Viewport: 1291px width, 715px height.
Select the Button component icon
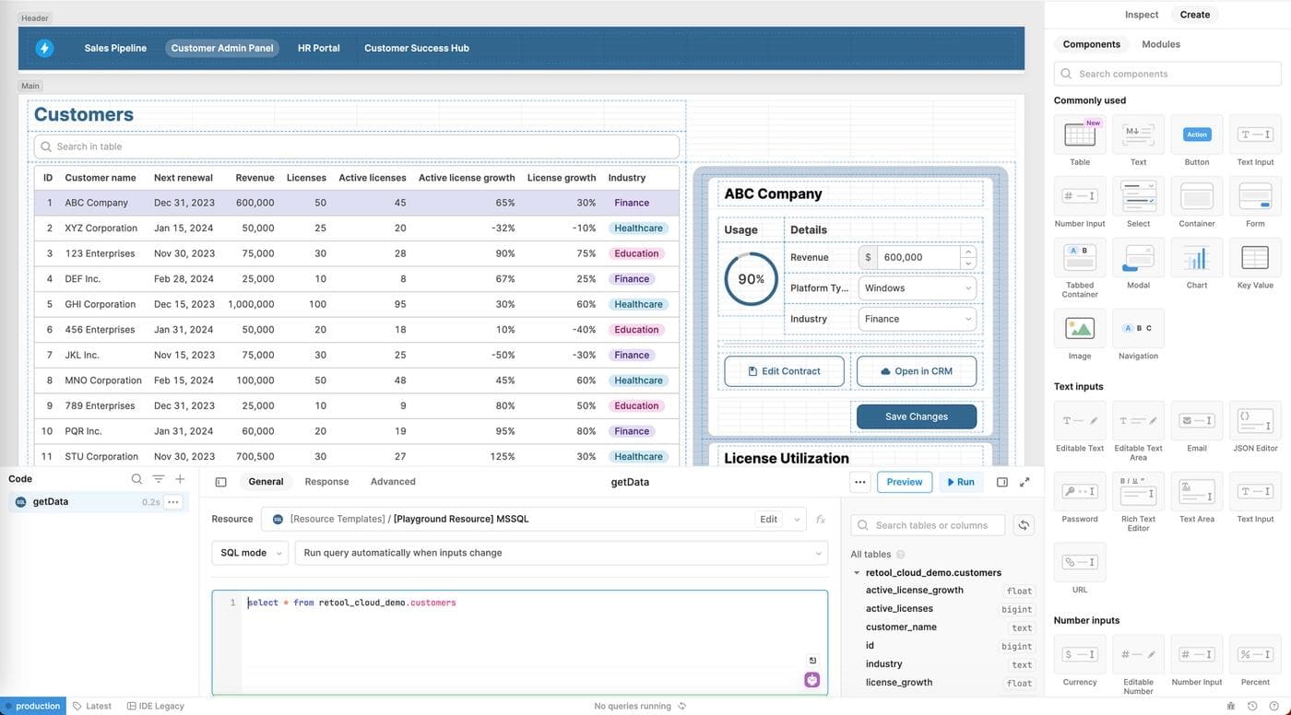[x=1196, y=135]
